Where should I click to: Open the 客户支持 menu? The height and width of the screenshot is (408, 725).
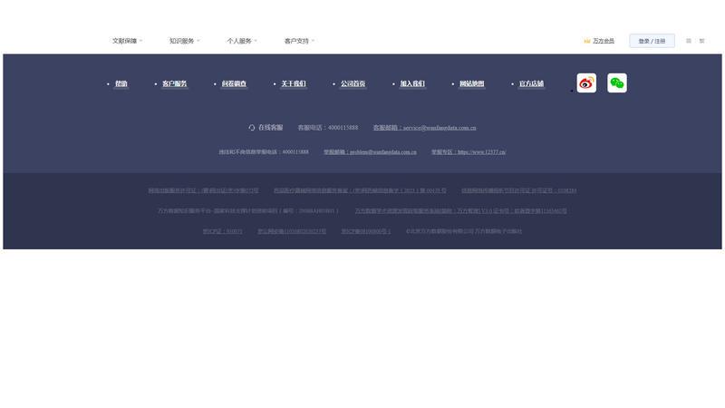pos(296,41)
